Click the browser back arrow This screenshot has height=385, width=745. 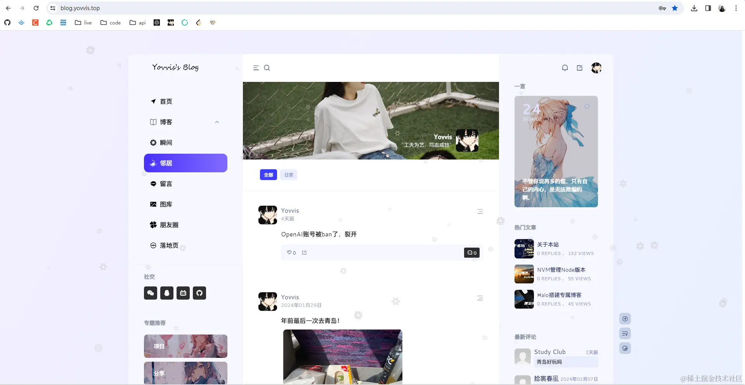(x=8, y=8)
